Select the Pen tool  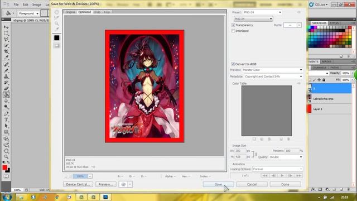[x=6, y=114]
